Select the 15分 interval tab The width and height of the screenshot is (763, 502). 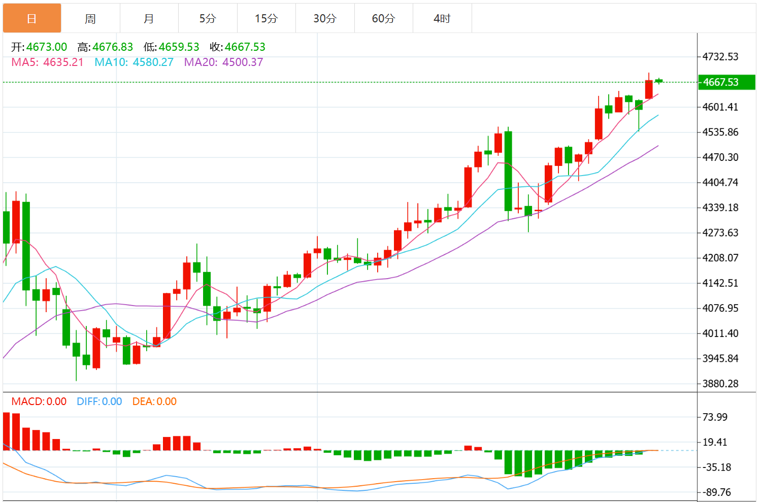[266, 19]
